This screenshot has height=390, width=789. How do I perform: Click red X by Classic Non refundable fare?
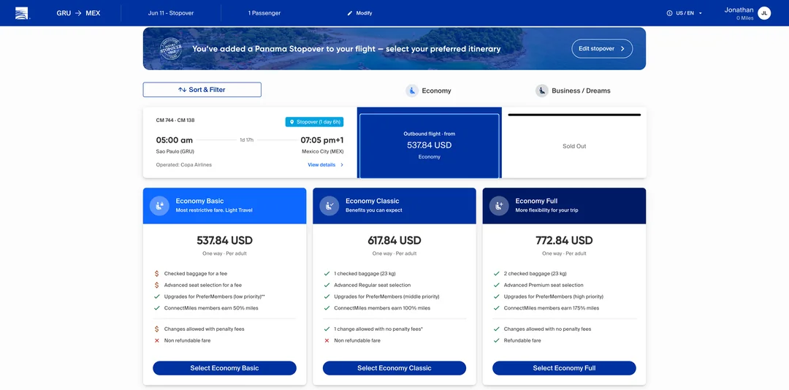(327, 340)
